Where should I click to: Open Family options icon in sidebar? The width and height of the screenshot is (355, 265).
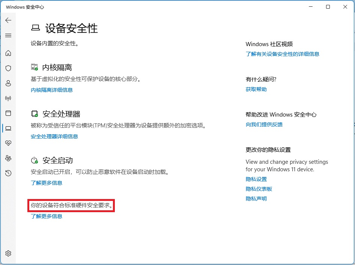click(8, 158)
